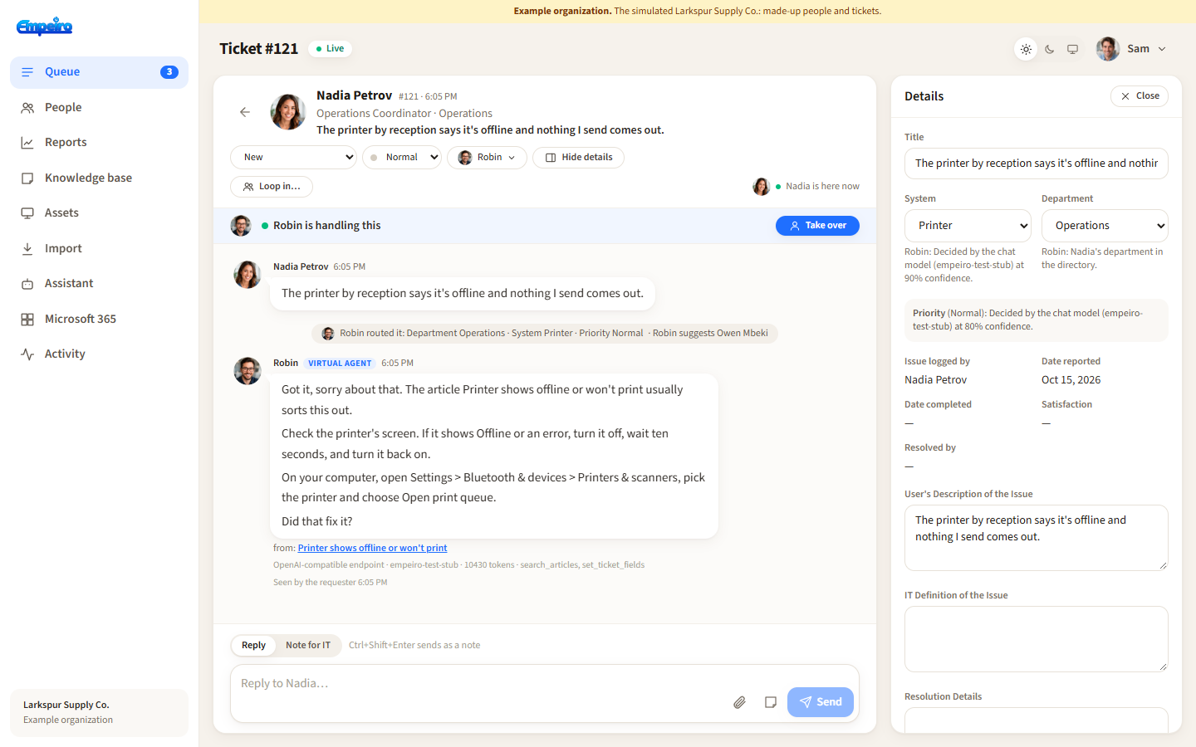
Task: Switch to Note for IT tab
Action: (x=308, y=645)
